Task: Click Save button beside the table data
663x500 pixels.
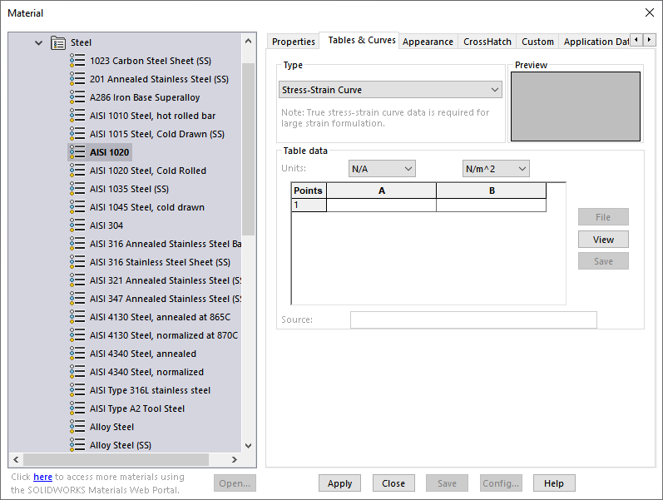Action: [x=603, y=261]
